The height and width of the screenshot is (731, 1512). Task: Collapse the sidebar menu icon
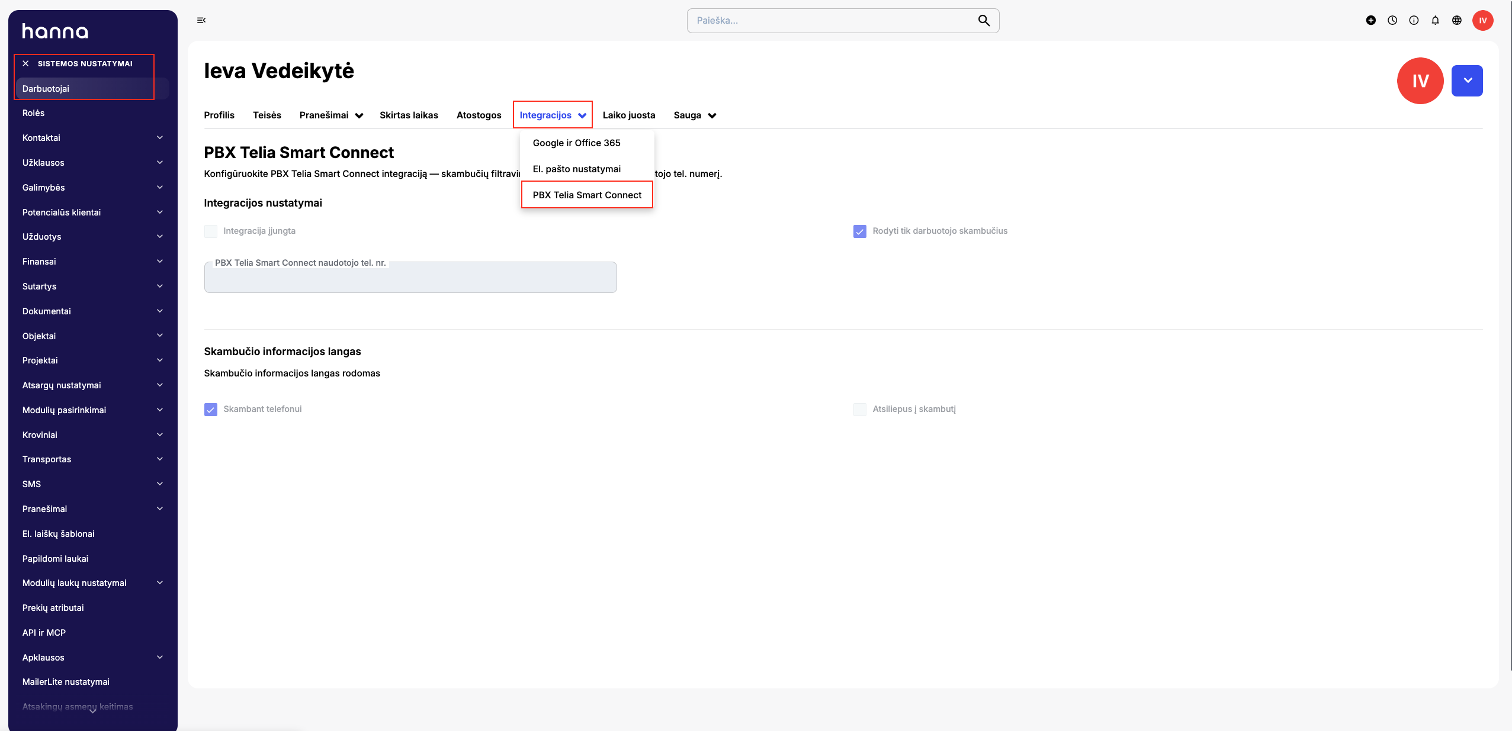point(201,20)
